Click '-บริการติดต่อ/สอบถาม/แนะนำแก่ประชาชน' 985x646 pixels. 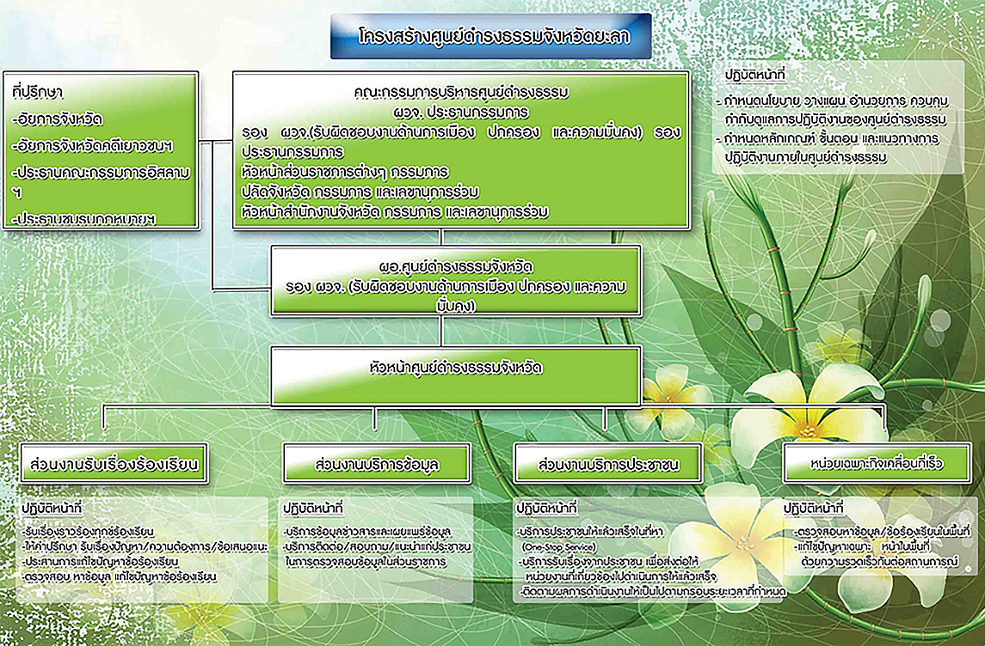tap(377, 547)
